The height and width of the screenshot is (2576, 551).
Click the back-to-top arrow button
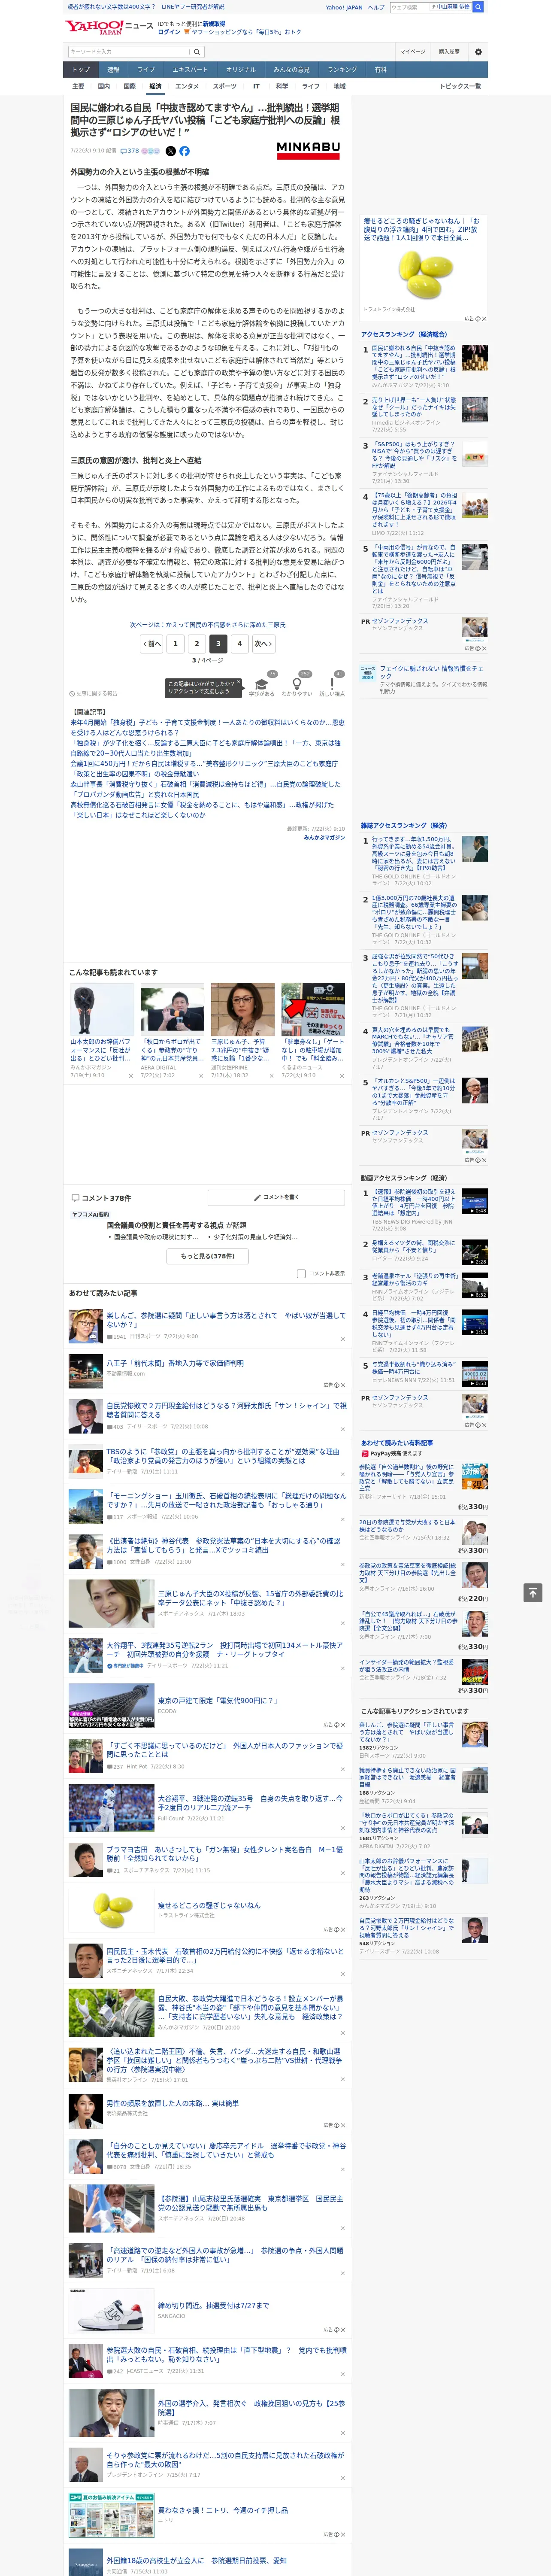coord(533,1592)
